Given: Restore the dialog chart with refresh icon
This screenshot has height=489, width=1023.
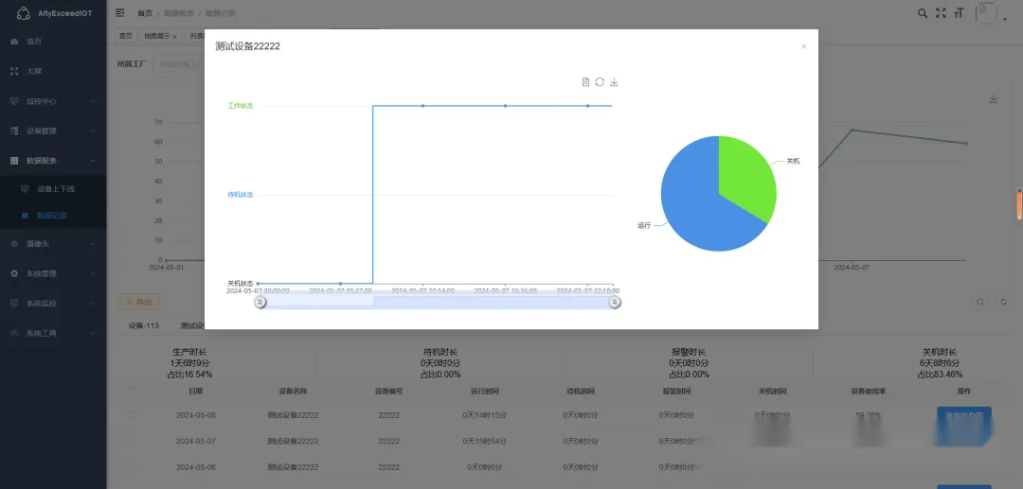Looking at the screenshot, I should [600, 82].
